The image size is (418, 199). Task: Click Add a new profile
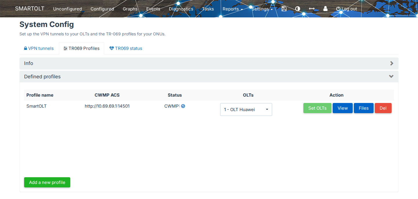pyautogui.click(x=47, y=182)
